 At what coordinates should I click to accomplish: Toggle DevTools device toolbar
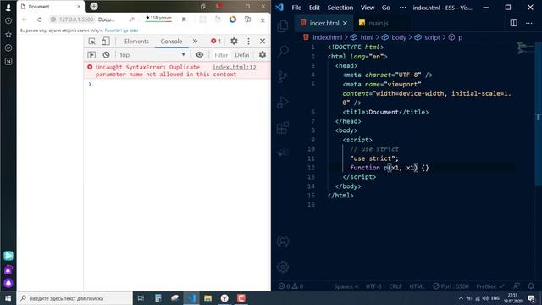tap(106, 42)
